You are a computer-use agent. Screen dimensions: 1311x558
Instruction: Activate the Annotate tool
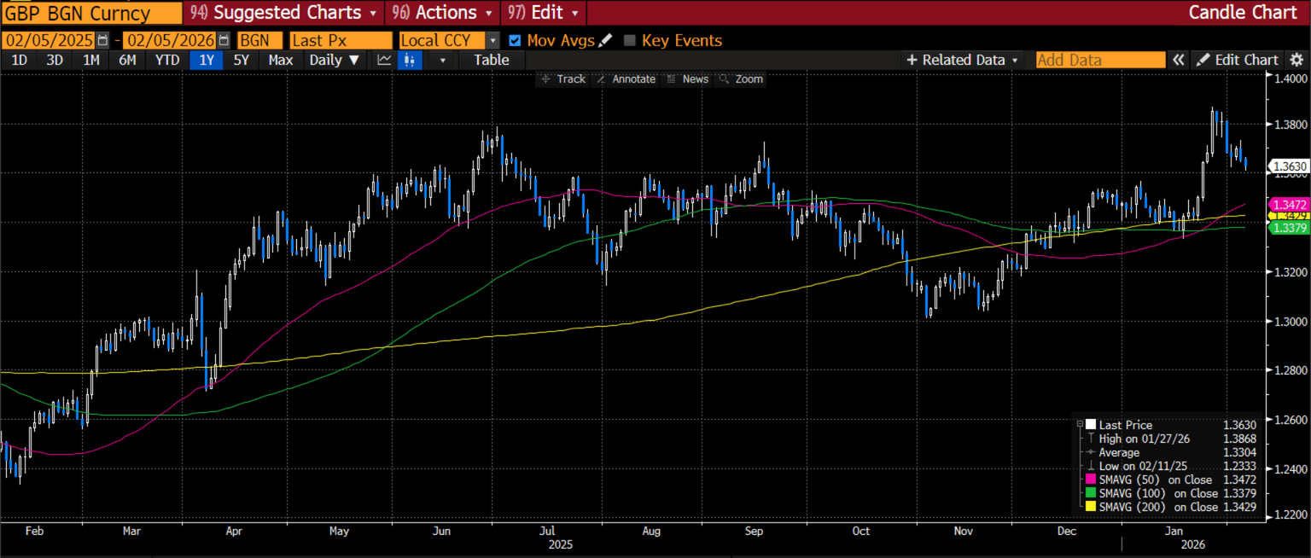point(626,78)
